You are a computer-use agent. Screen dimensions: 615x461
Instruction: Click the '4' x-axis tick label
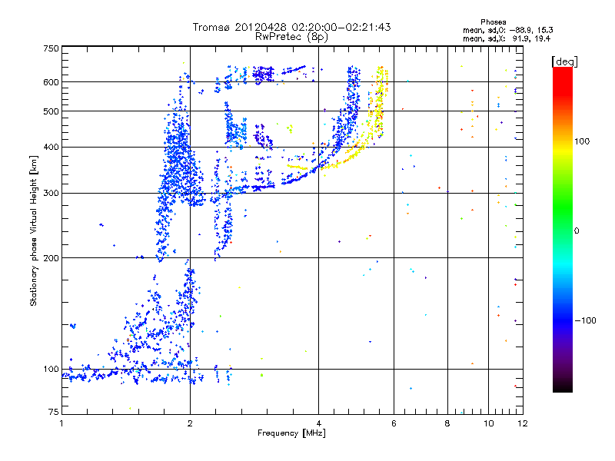coord(318,423)
